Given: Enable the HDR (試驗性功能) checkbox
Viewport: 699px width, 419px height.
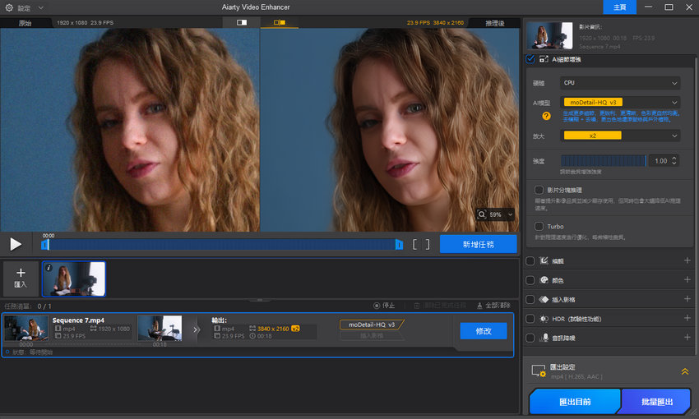Looking at the screenshot, I should pos(530,319).
